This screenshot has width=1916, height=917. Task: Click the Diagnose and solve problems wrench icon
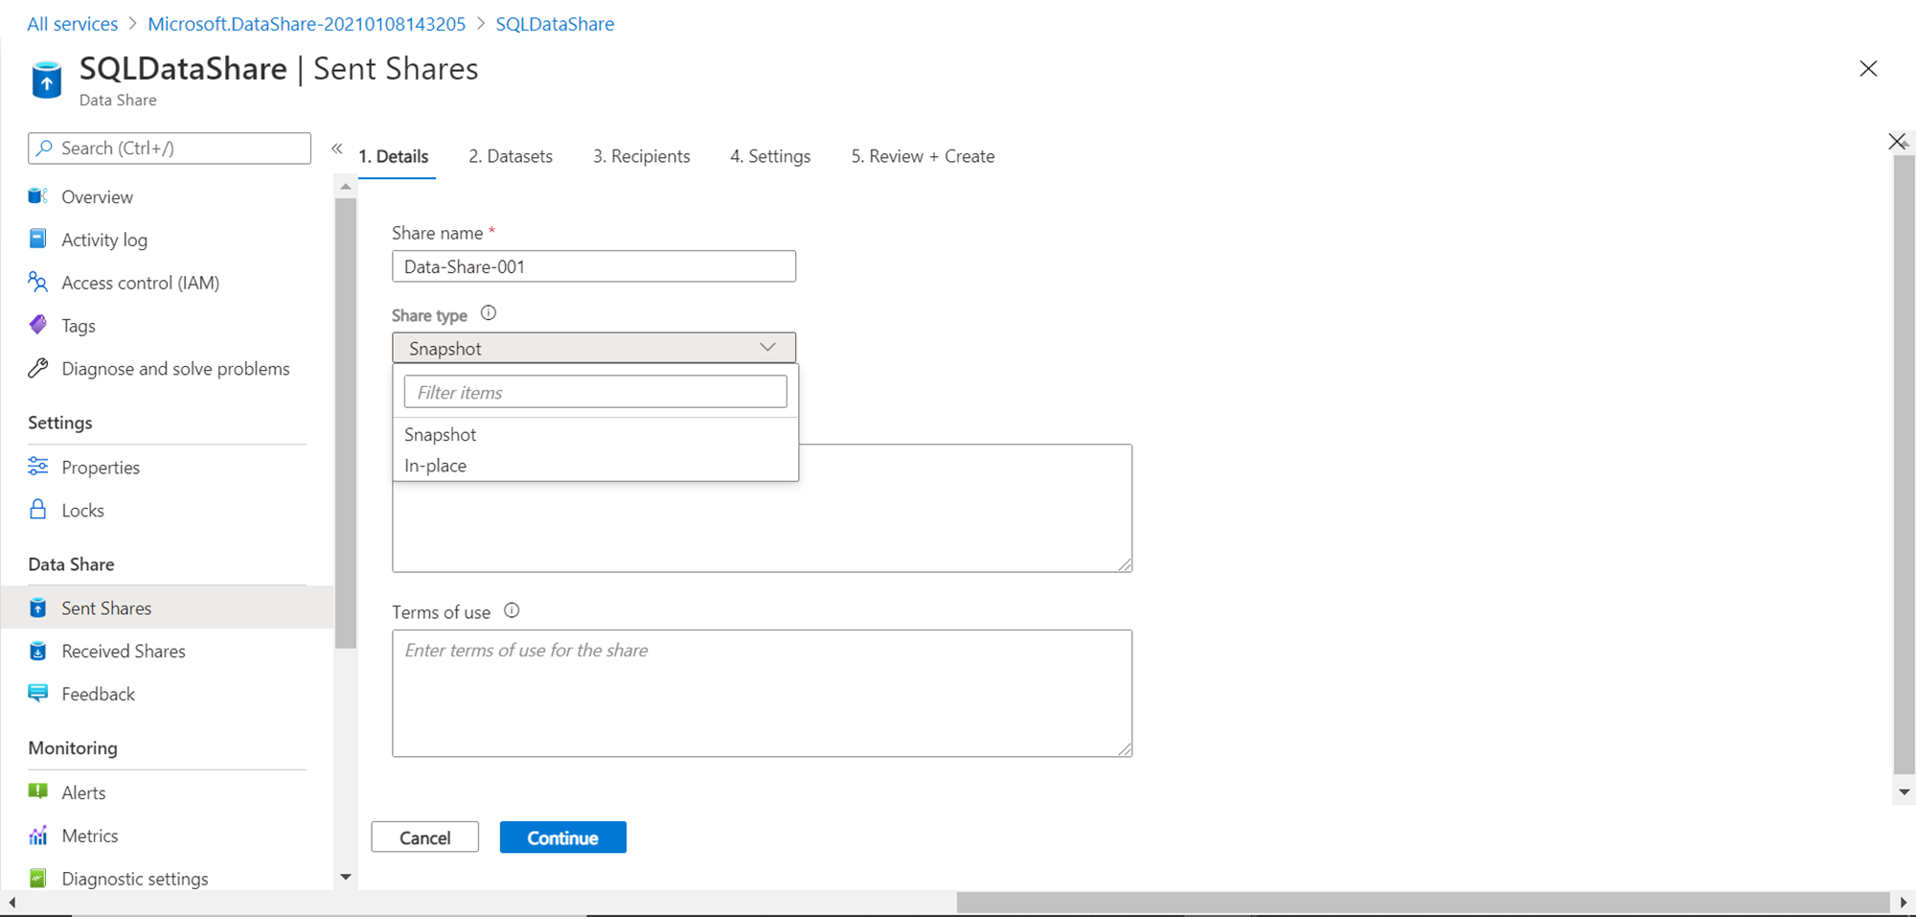[38, 368]
